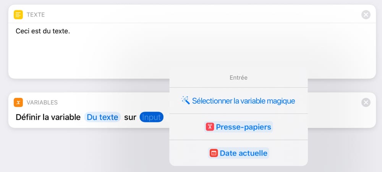This screenshot has width=382, height=172.
Task: Click the Presse-papiers scissors icon
Action: point(210,127)
